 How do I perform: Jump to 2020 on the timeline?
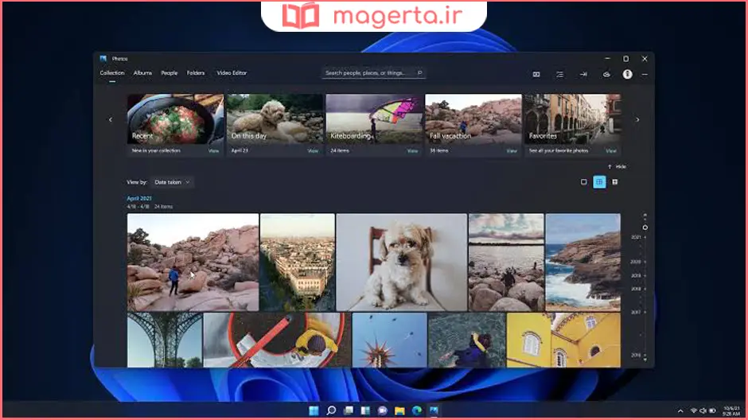636,262
